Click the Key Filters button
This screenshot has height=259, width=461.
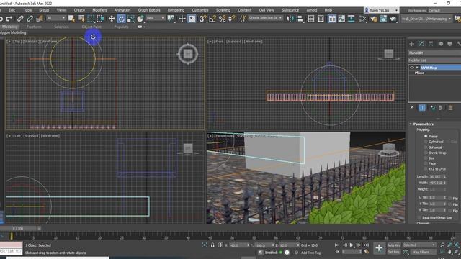tap(423, 252)
